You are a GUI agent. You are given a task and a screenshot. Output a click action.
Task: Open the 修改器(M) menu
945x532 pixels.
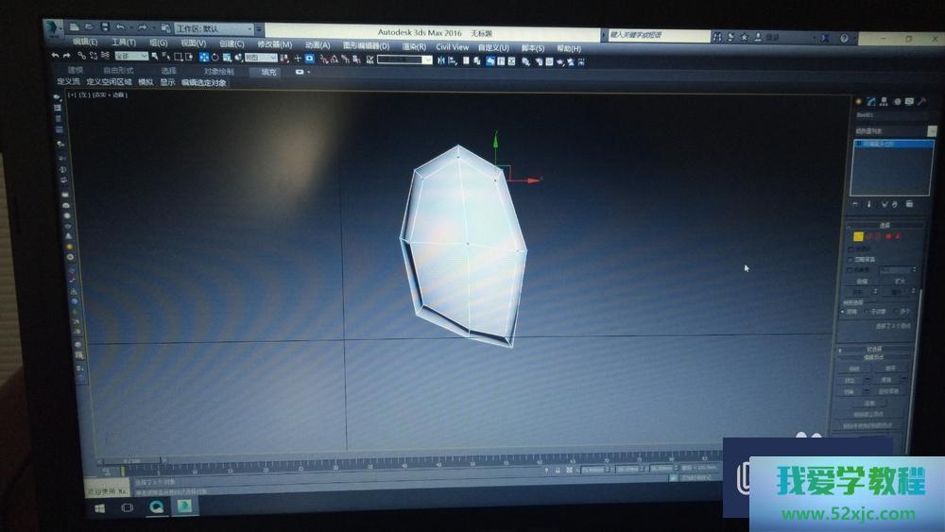point(275,44)
